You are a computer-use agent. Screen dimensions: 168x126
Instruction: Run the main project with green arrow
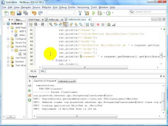pyautogui.click(x=93, y=13)
